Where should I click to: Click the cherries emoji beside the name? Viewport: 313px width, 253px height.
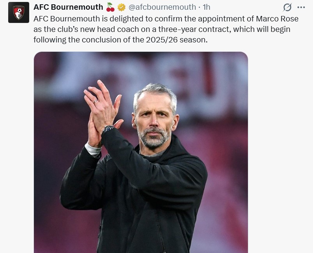point(110,7)
